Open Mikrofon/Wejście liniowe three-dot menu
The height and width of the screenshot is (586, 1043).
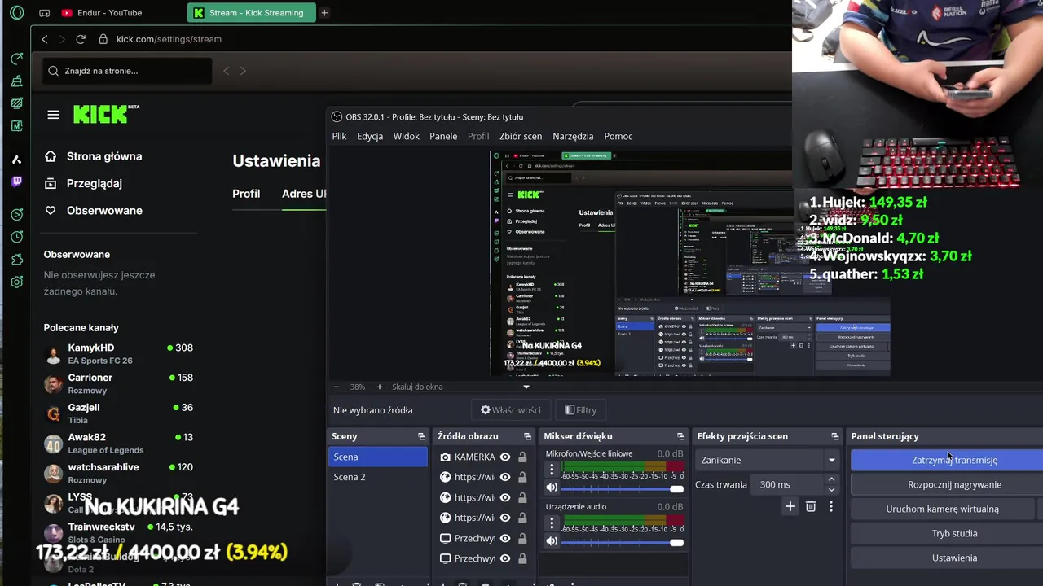click(x=552, y=470)
